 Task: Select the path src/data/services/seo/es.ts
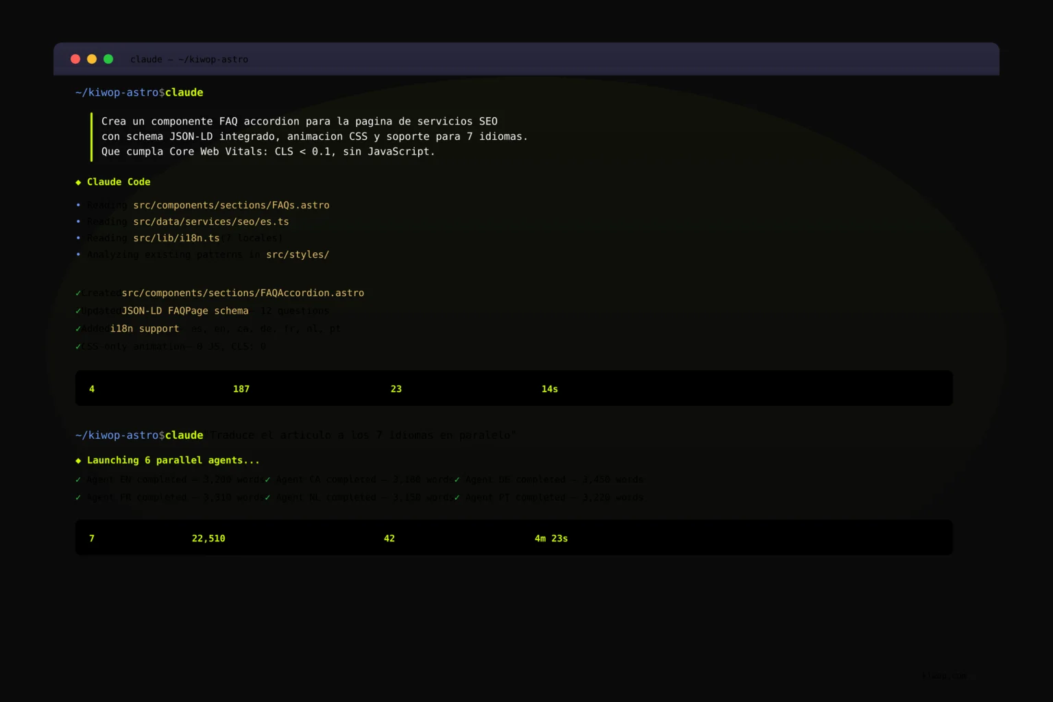[x=211, y=221]
